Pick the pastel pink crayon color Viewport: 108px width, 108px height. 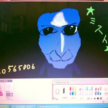coord(80,89)
